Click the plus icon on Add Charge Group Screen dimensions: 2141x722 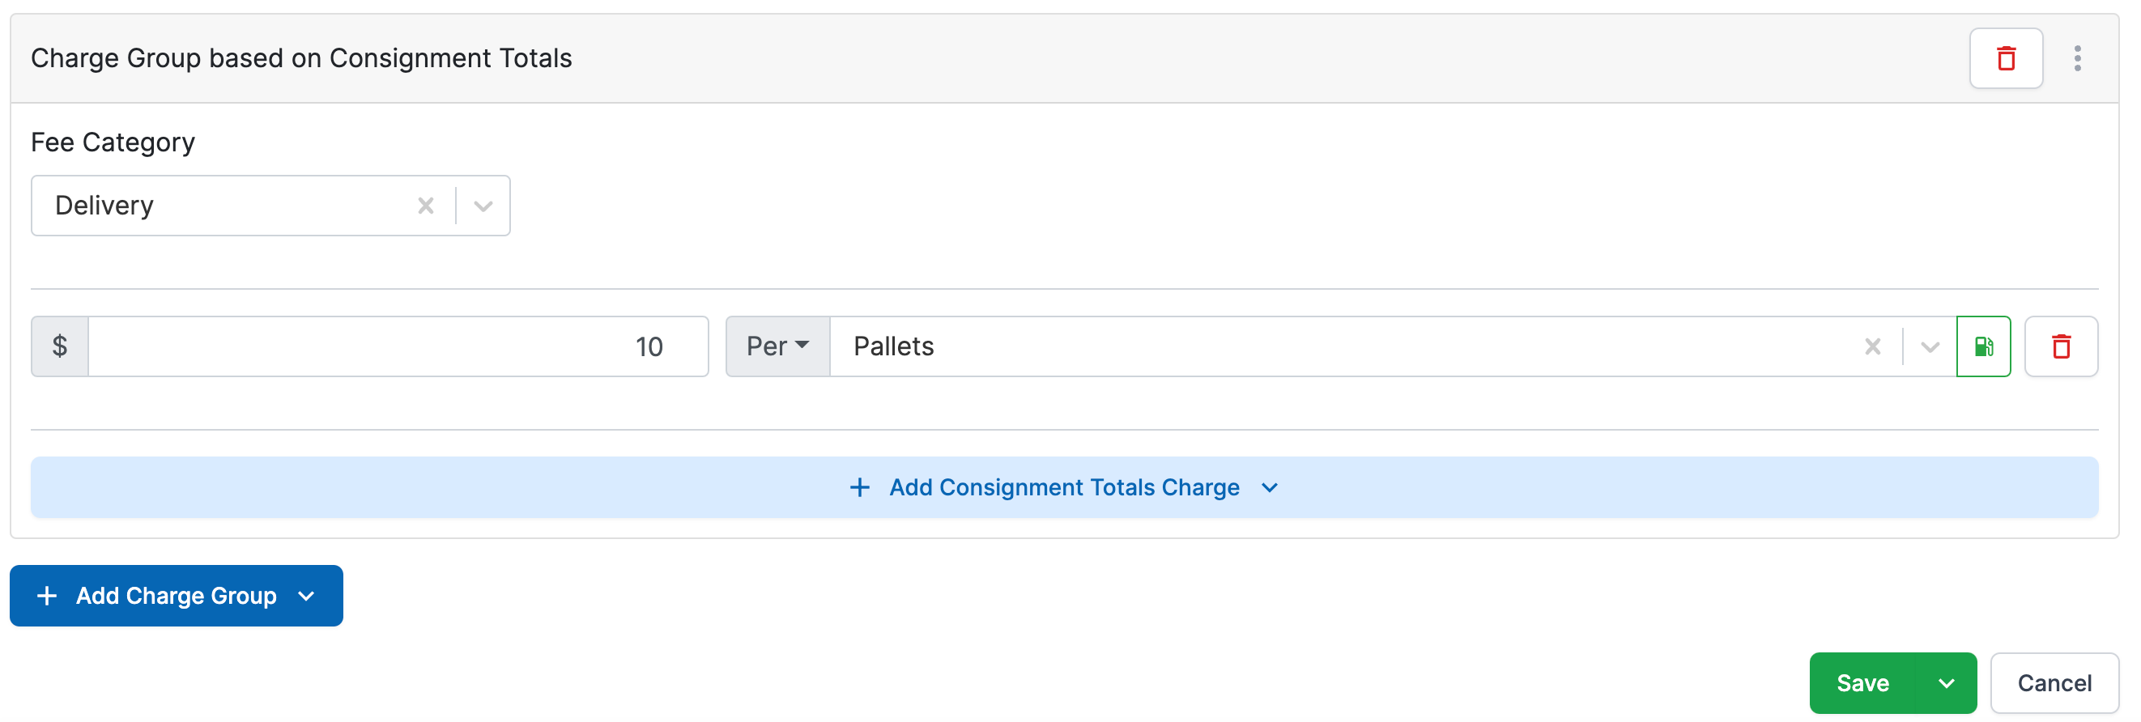48,596
